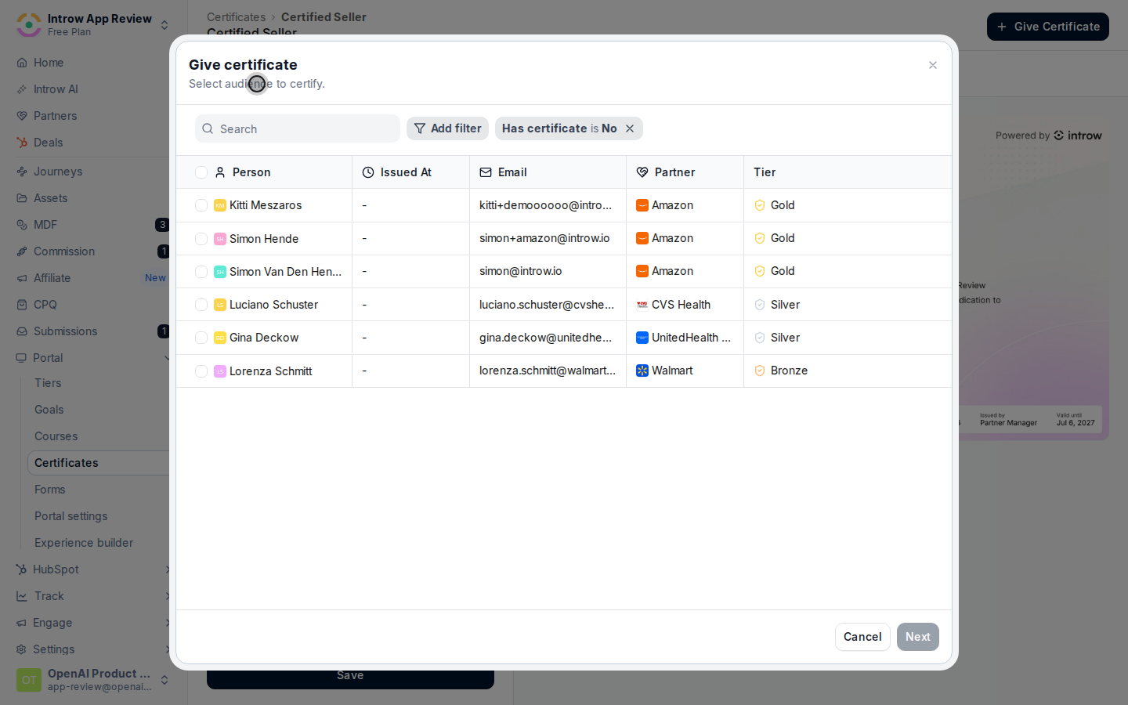Open the Has certificate is No filter

click(x=559, y=128)
